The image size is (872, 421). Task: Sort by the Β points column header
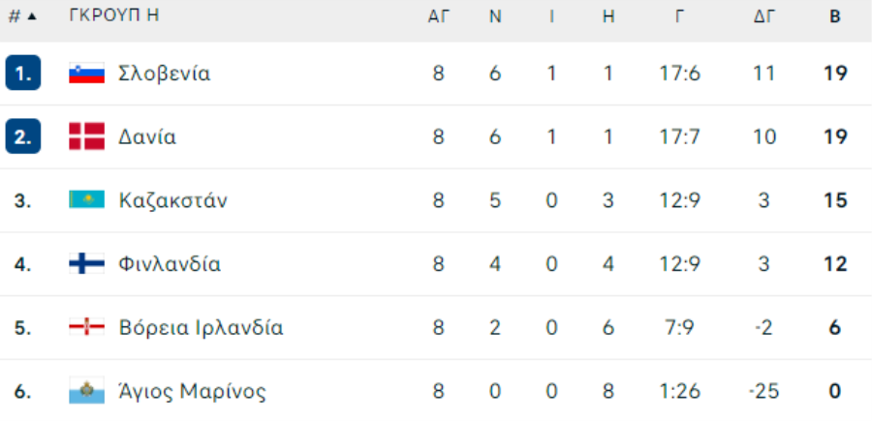click(x=835, y=16)
